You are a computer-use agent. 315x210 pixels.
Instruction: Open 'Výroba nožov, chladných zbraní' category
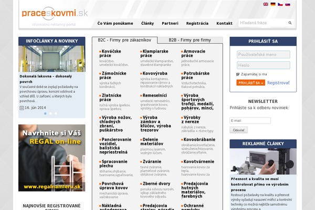(x=115, y=124)
